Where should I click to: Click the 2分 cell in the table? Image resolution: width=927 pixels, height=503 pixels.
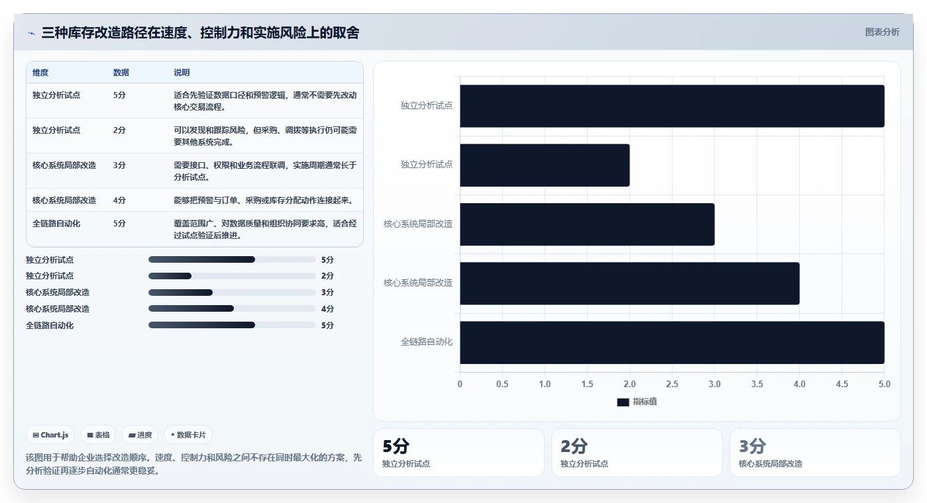pyautogui.click(x=119, y=130)
